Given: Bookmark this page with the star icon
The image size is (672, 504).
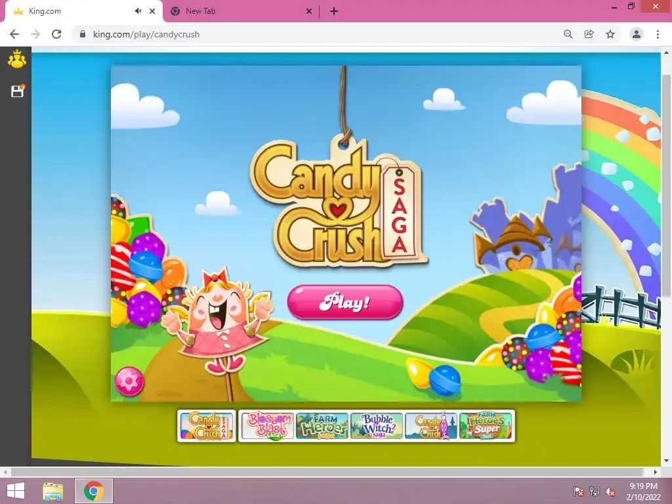Looking at the screenshot, I should pyautogui.click(x=610, y=34).
